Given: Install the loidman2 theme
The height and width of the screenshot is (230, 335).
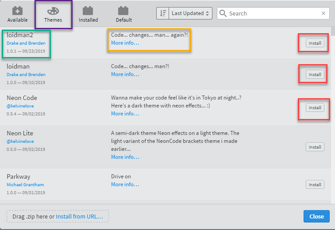Looking at the screenshot, I should tap(315, 43).
